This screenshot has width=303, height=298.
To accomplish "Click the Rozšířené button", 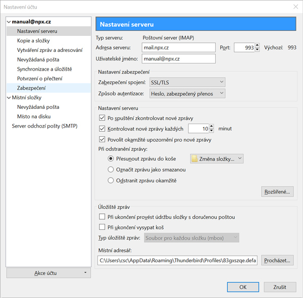I will click(277, 192).
